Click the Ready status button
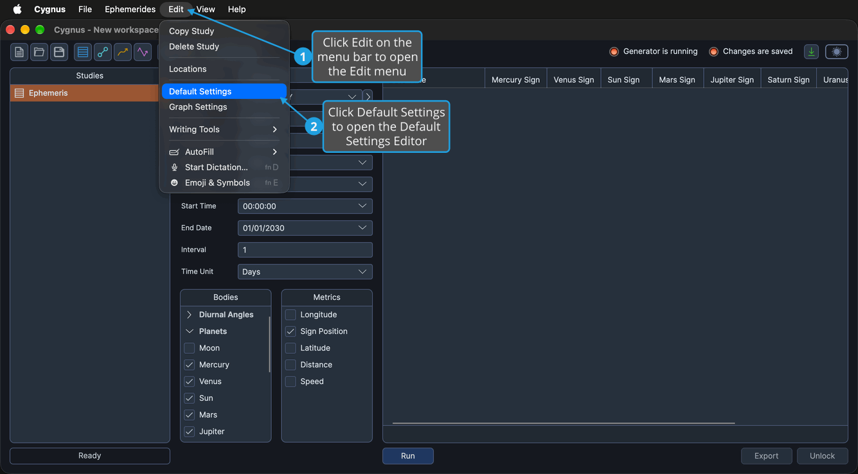Screen dimensions: 858x474 (90, 456)
